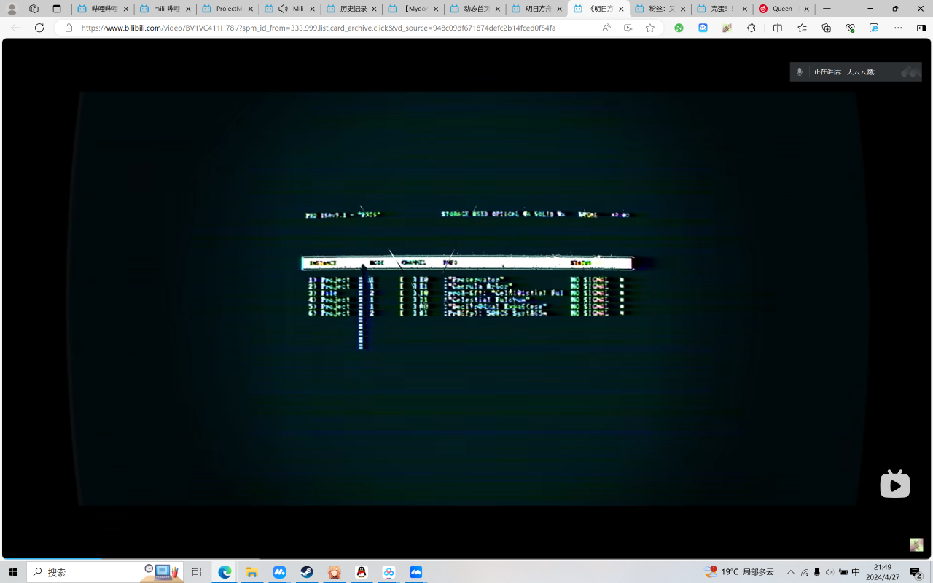
Task: Click the address bar URL
Action: click(318, 28)
